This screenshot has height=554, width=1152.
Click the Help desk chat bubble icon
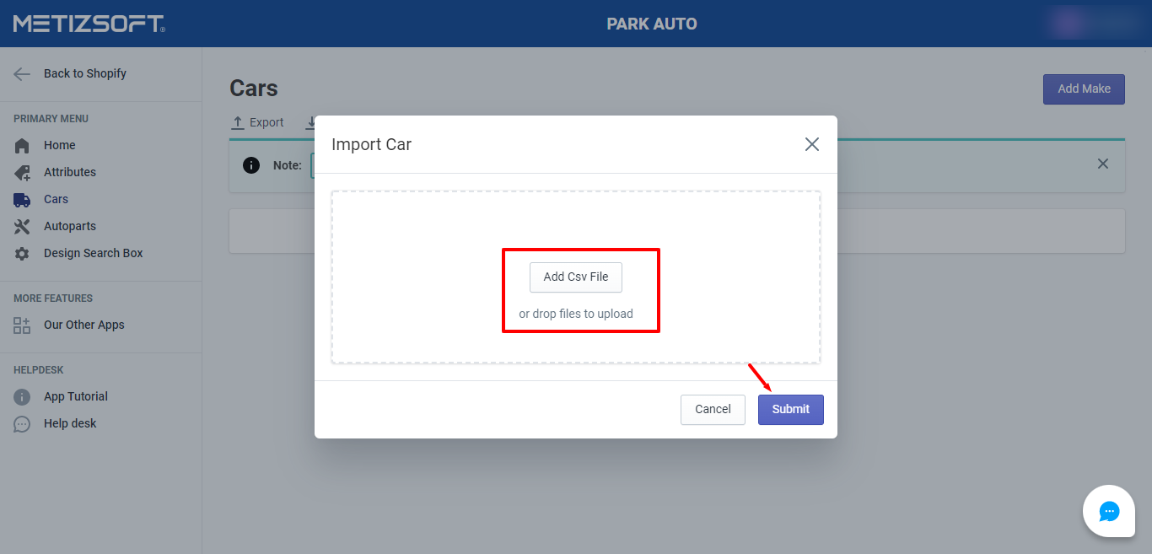pos(22,424)
